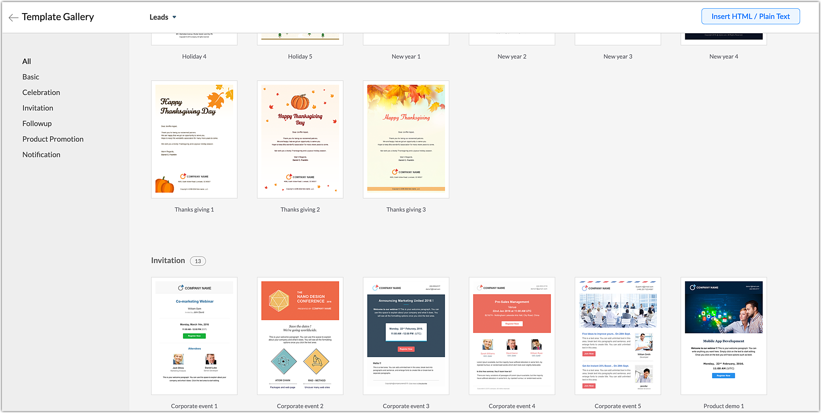
Task: Click the back arrow beside Template Gallery
Action: click(x=13, y=17)
